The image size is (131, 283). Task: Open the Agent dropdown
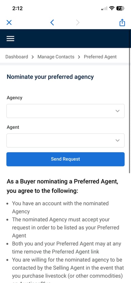tap(65, 140)
